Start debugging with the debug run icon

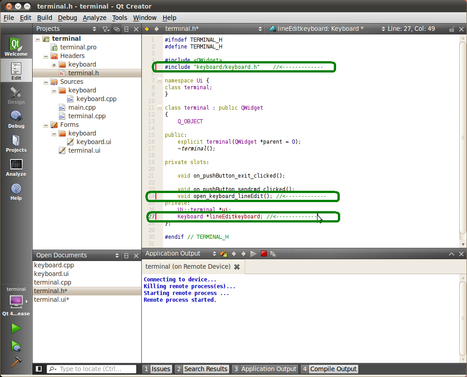coord(16,346)
